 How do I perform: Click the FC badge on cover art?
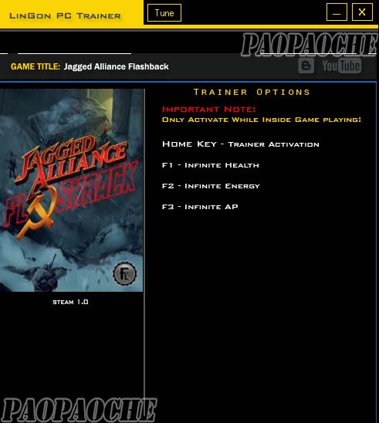tap(124, 273)
